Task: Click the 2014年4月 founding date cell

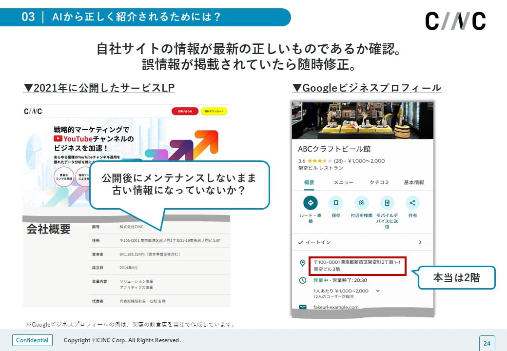Action: click(x=128, y=268)
